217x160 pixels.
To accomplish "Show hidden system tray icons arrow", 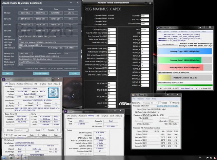I will (x=204, y=158).
